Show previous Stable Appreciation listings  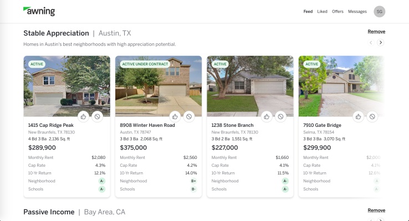point(371,43)
